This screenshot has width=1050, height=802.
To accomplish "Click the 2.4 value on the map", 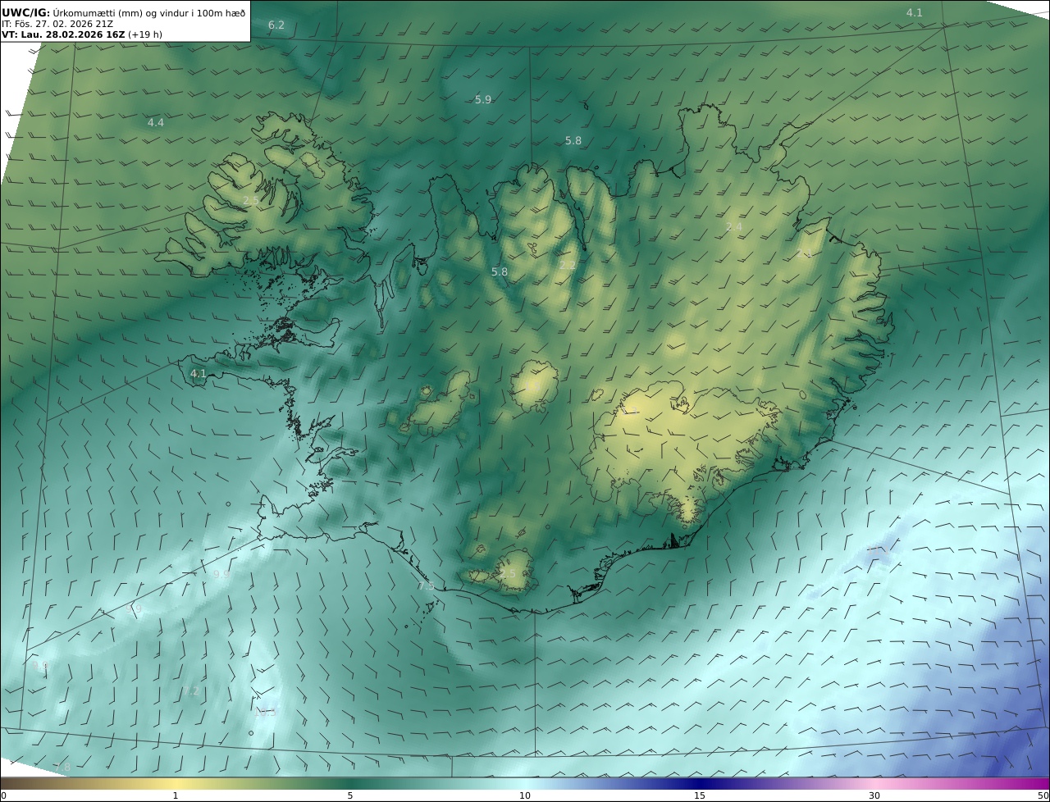I will (734, 227).
